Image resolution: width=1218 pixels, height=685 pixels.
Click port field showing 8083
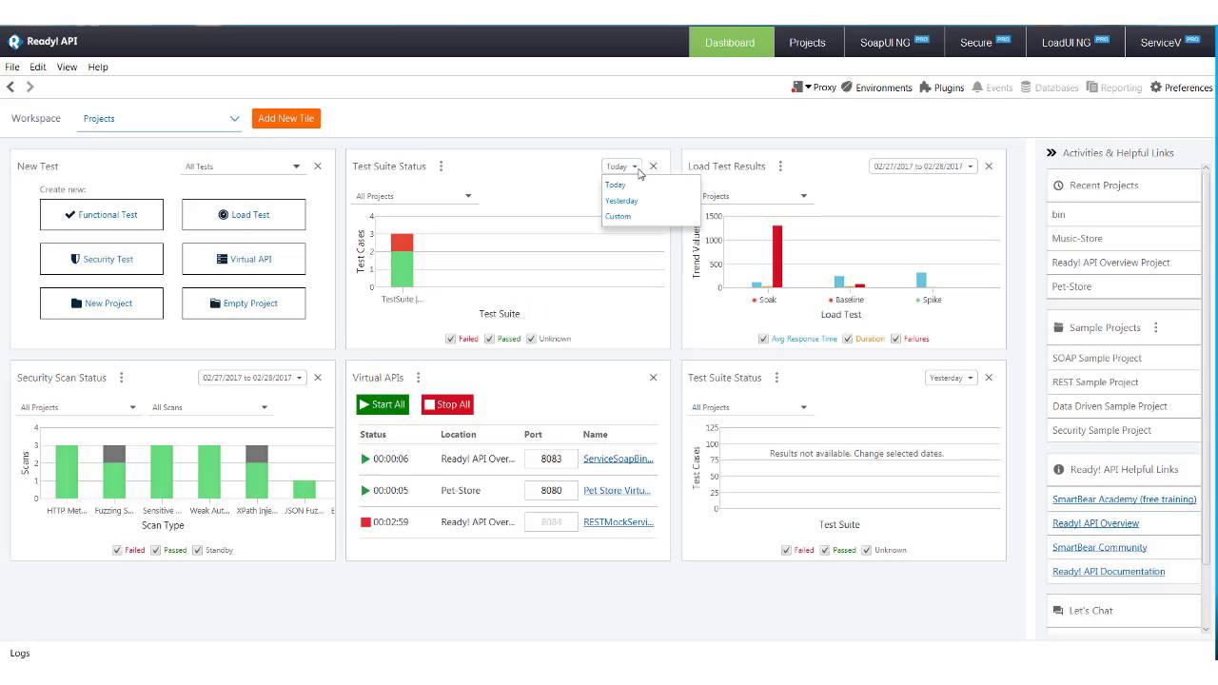click(551, 459)
